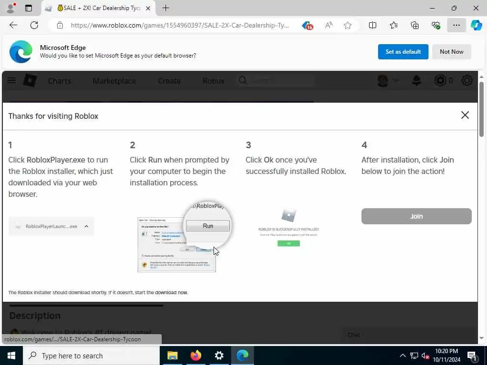This screenshot has height=365, width=487.
Task: Click the scrollbar down arrow
Action: [481, 338]
